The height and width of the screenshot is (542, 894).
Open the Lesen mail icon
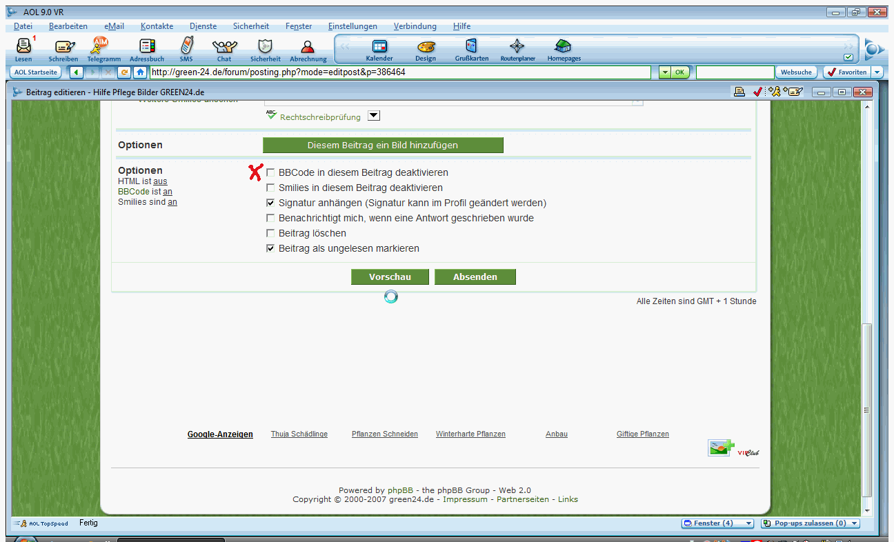[x=23, y=47]
